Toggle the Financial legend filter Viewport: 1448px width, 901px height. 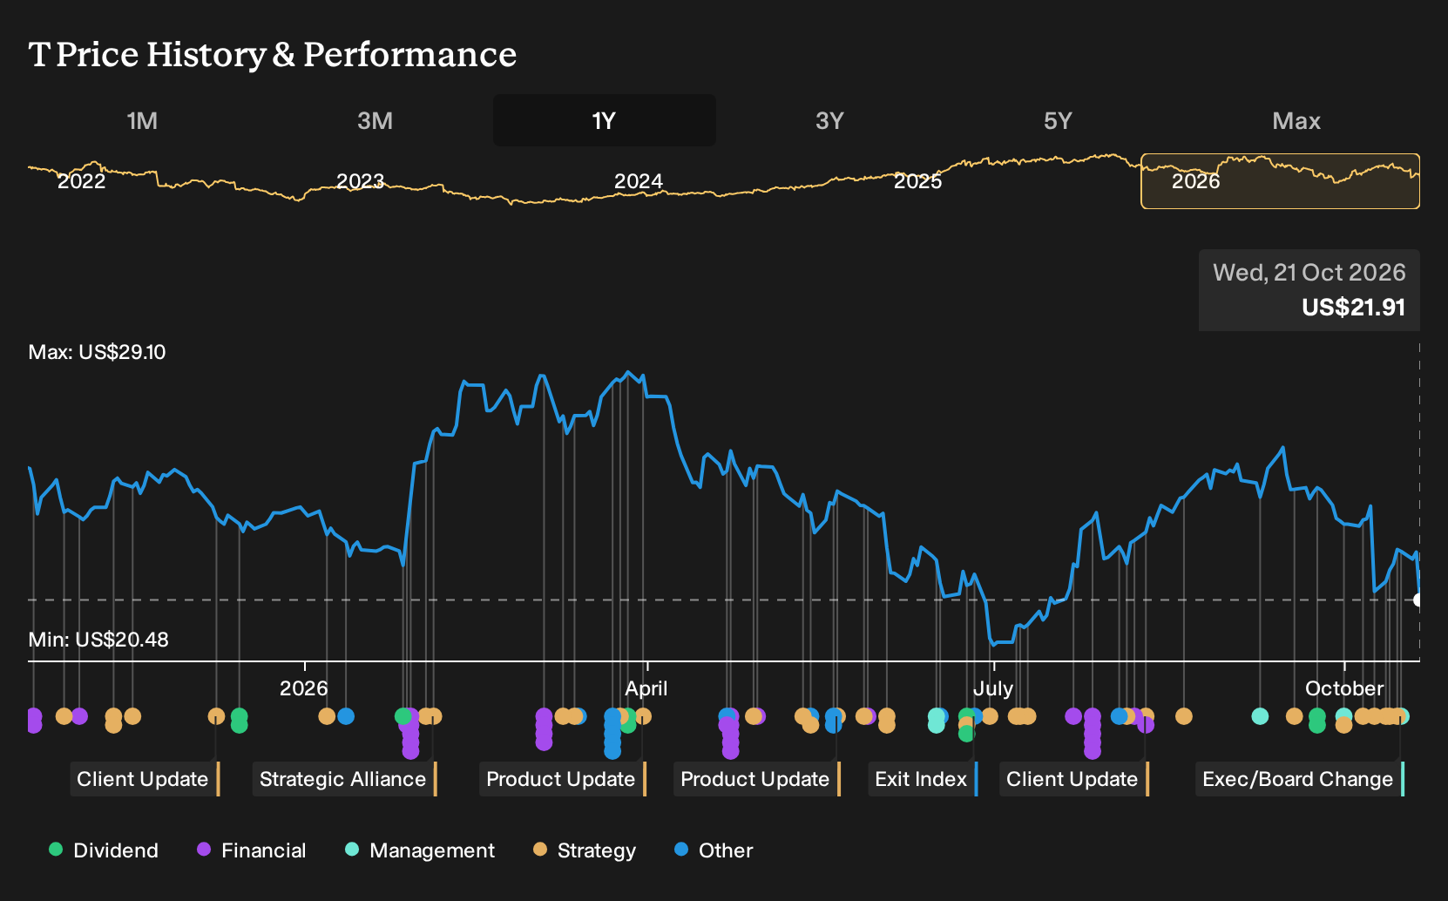click(251, 850)
